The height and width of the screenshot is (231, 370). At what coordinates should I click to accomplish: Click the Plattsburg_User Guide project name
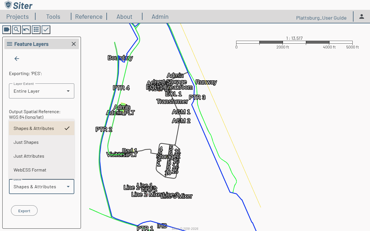(x=321, y=18)
